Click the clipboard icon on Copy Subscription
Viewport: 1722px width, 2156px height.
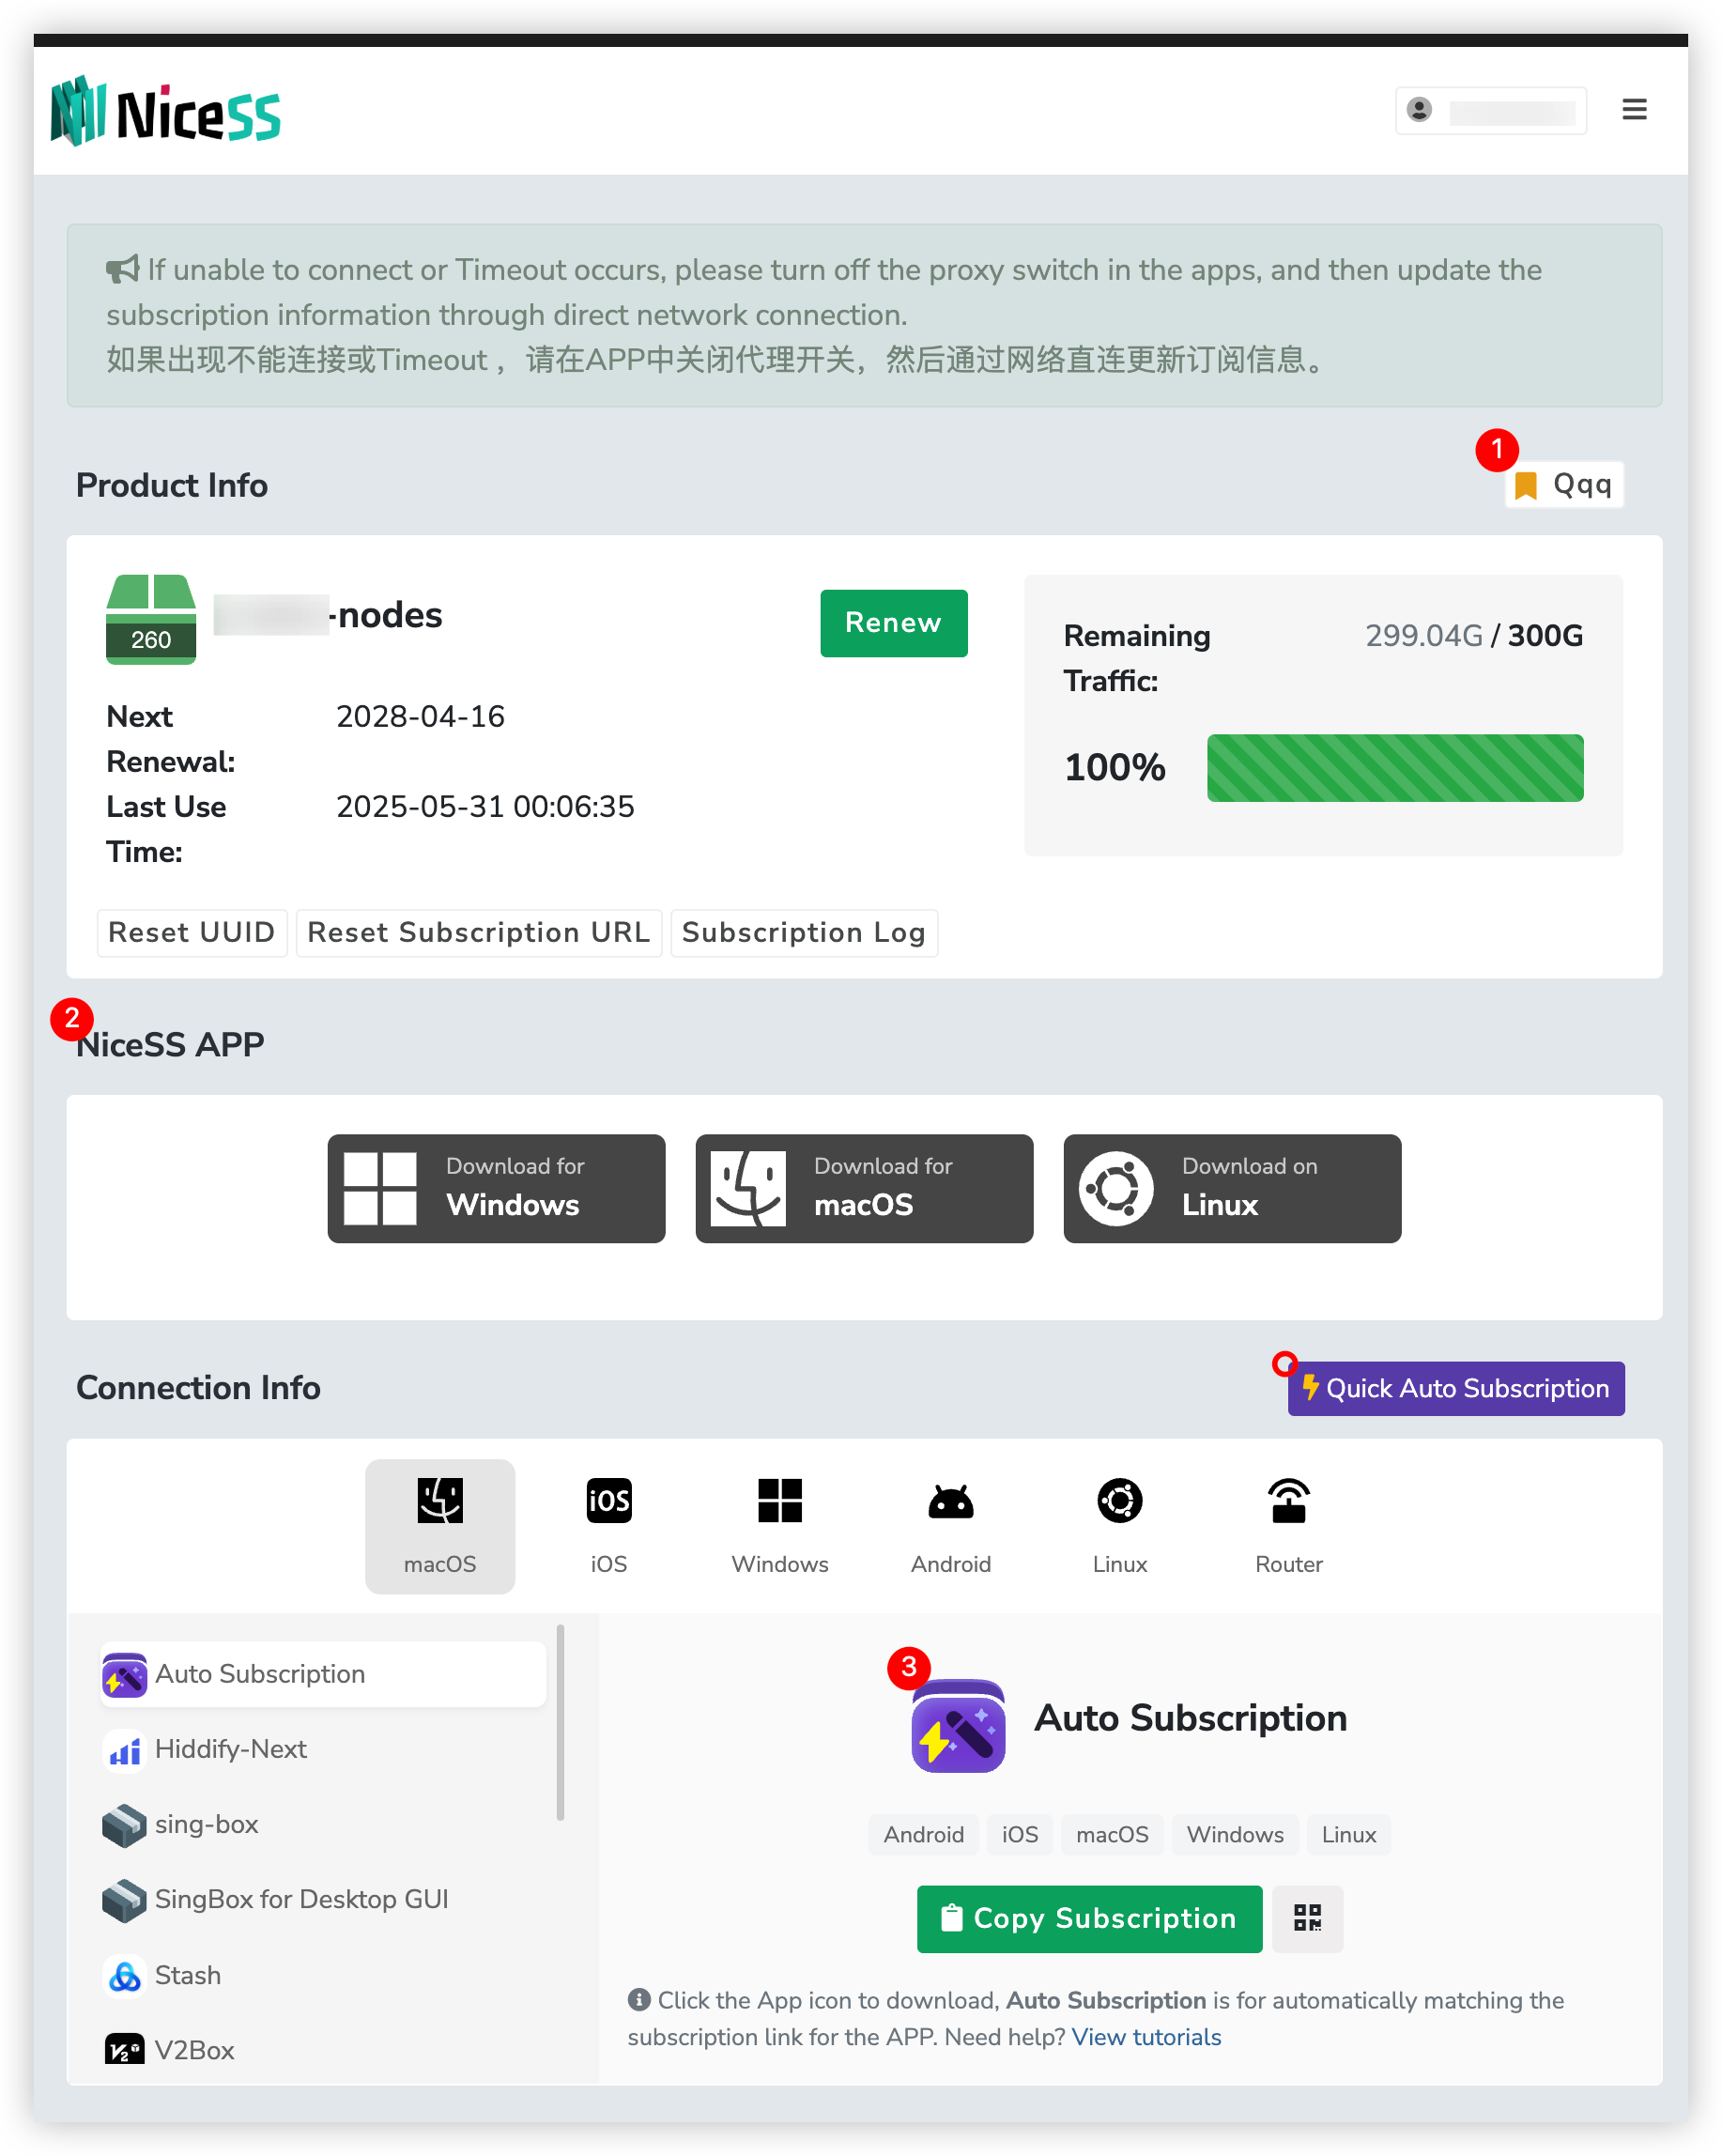click(x=952, y=1918)
